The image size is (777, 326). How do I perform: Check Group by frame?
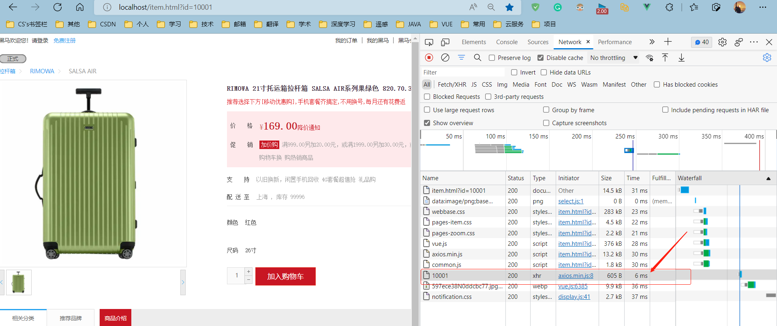546,110
